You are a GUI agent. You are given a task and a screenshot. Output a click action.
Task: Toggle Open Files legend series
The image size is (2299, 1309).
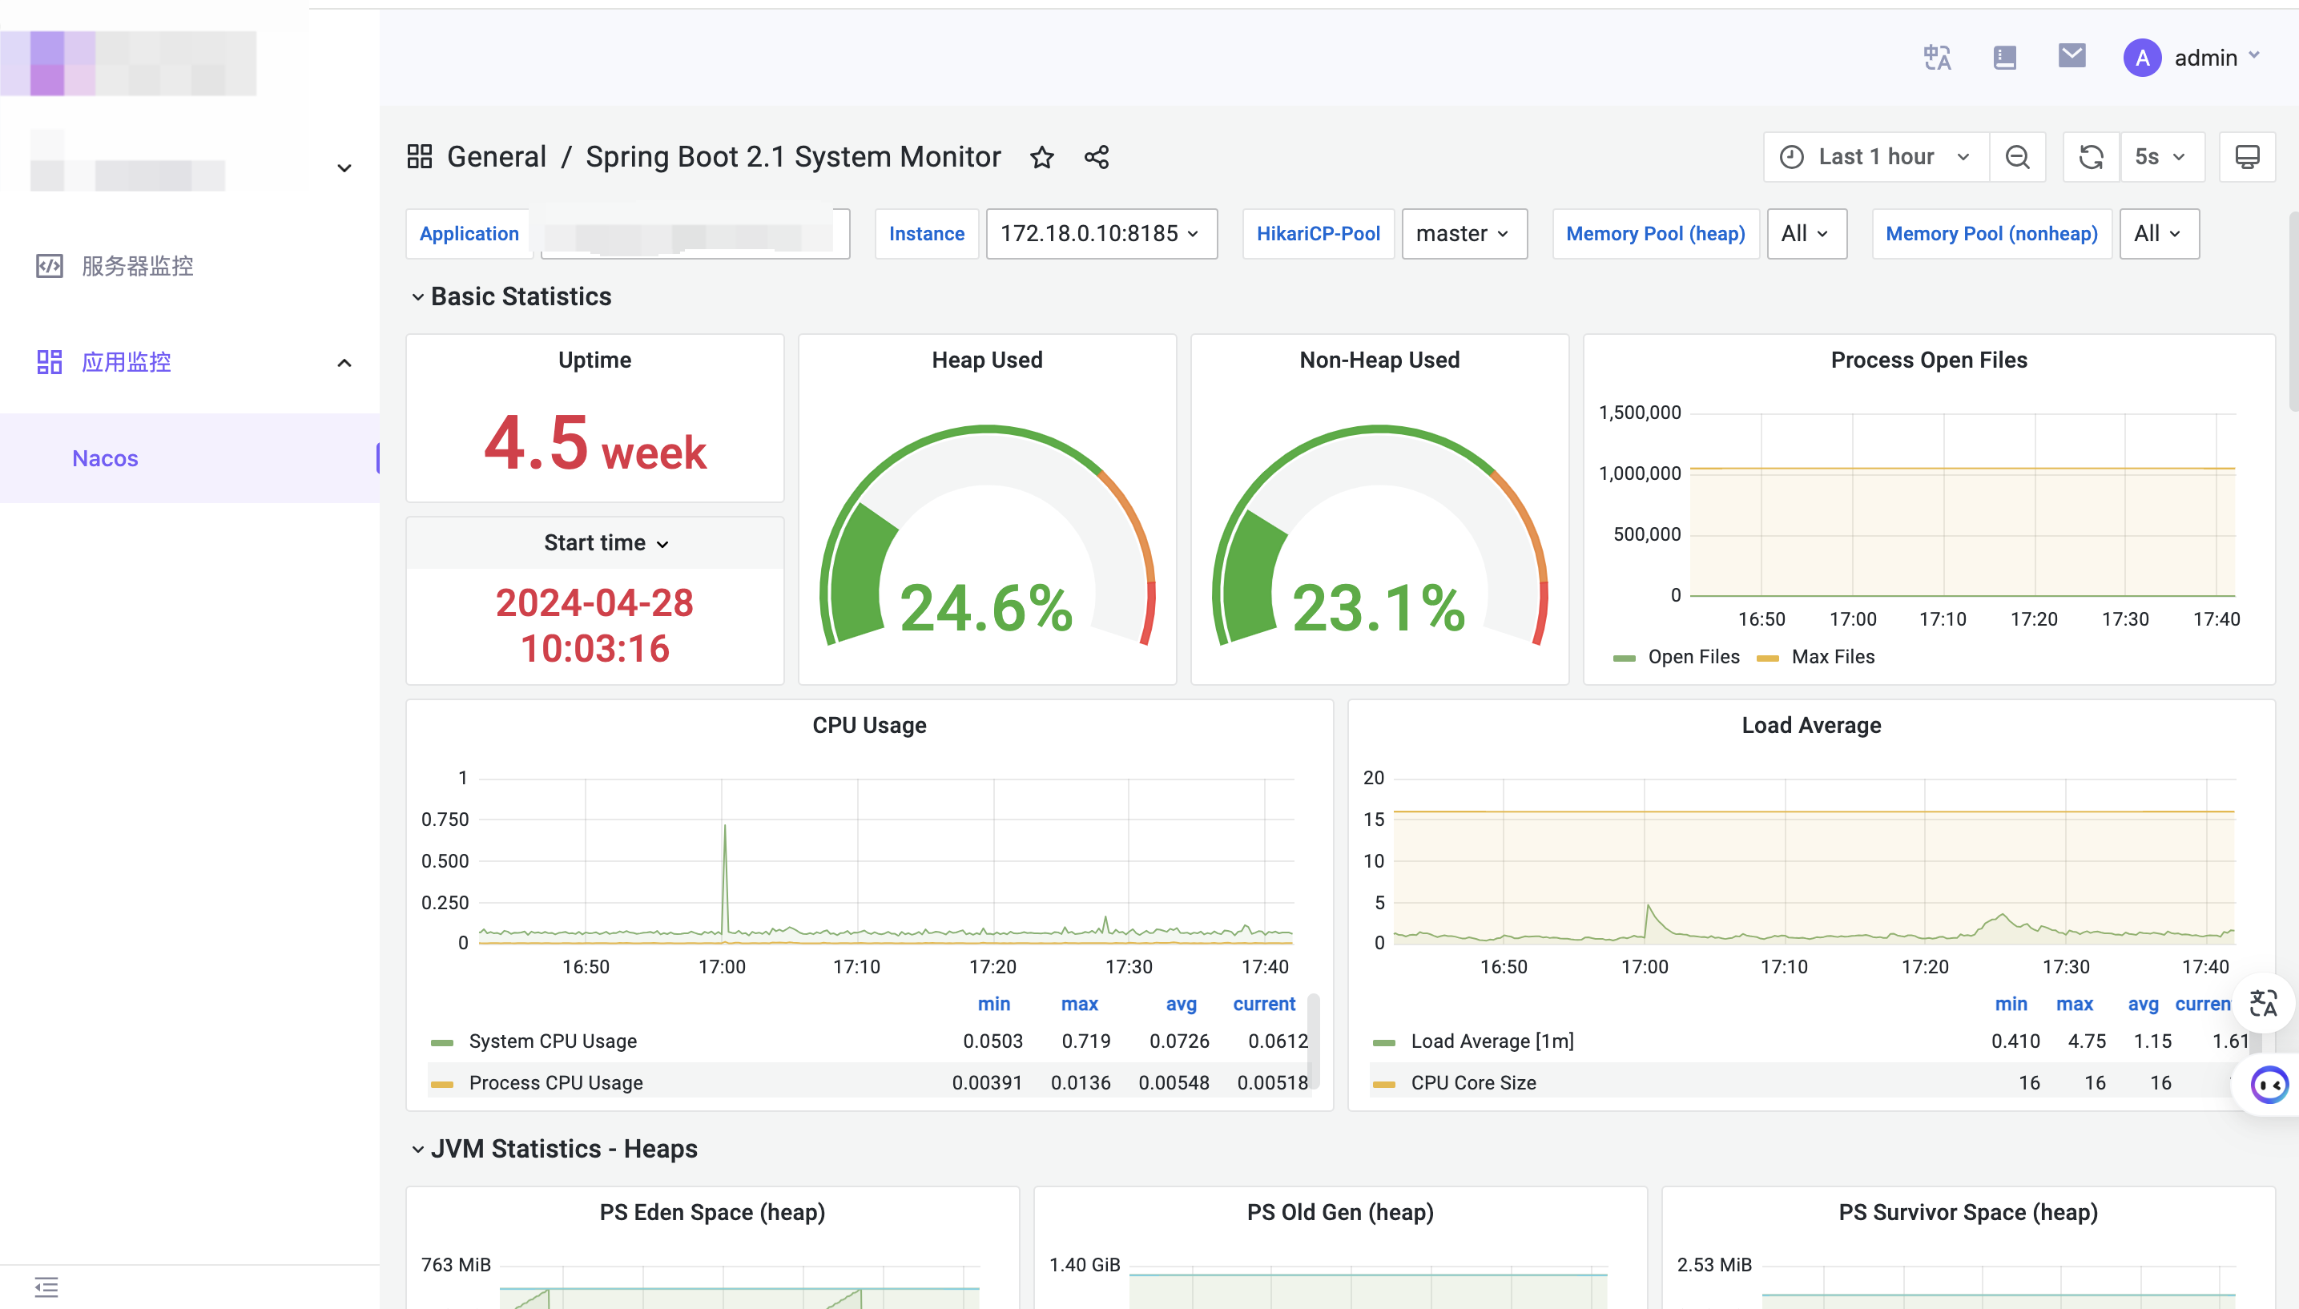[1693, 657]
